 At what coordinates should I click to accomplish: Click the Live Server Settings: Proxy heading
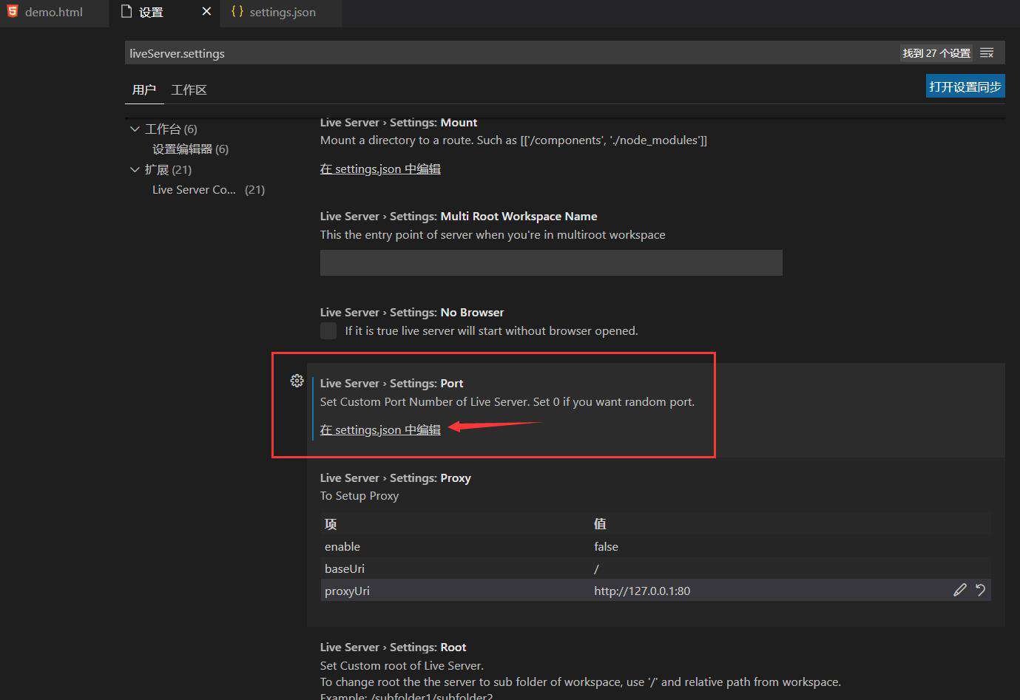tap(396, 478)
